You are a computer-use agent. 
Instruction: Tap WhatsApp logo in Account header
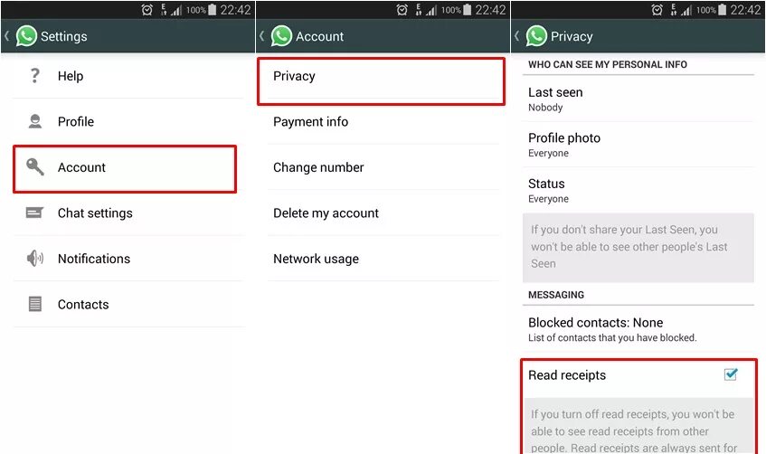coord(281,36)
